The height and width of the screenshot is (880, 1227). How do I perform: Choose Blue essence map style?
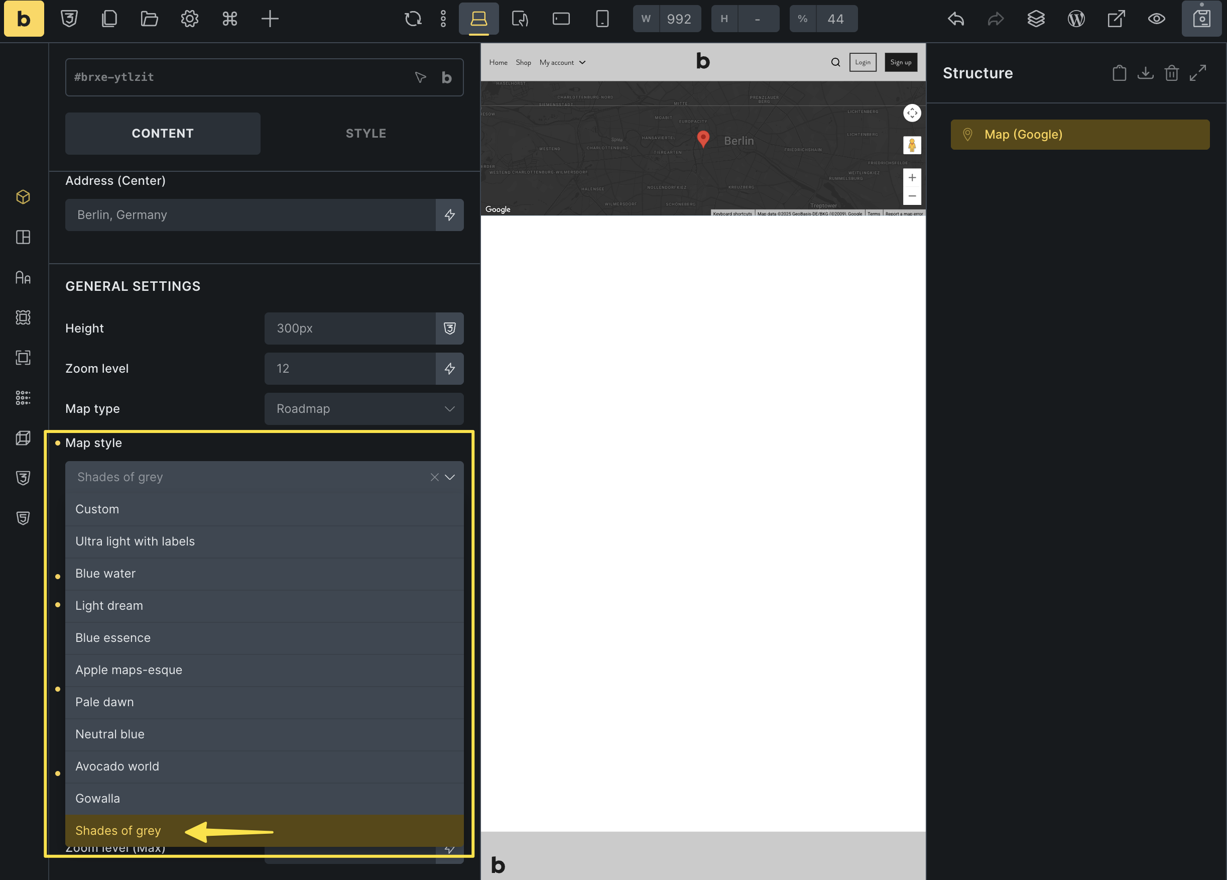point(265,638)
